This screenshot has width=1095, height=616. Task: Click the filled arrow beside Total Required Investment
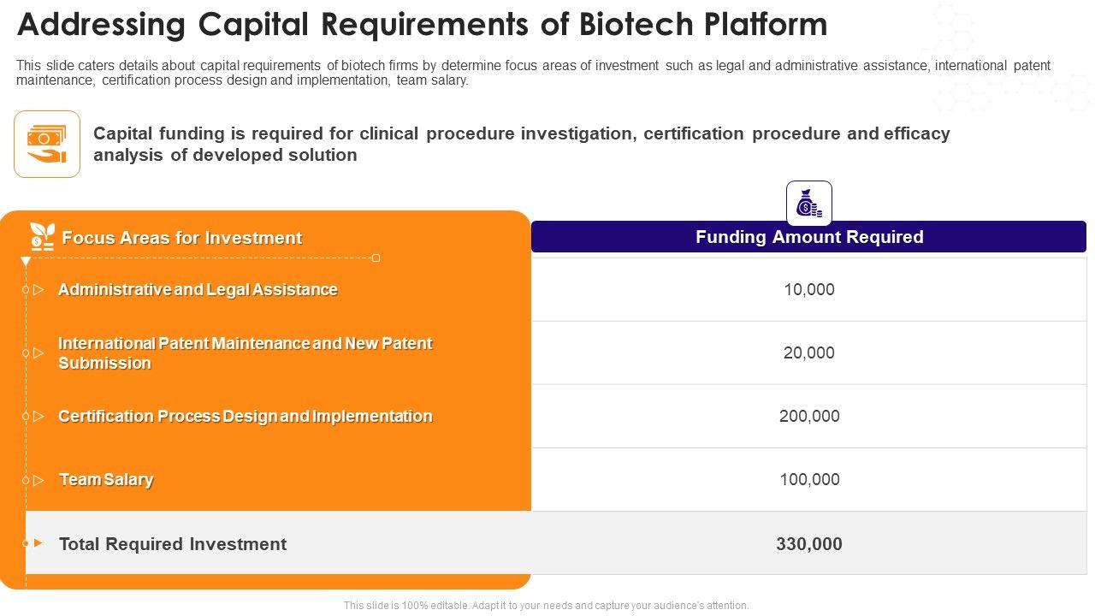click(x=38, y=543)
